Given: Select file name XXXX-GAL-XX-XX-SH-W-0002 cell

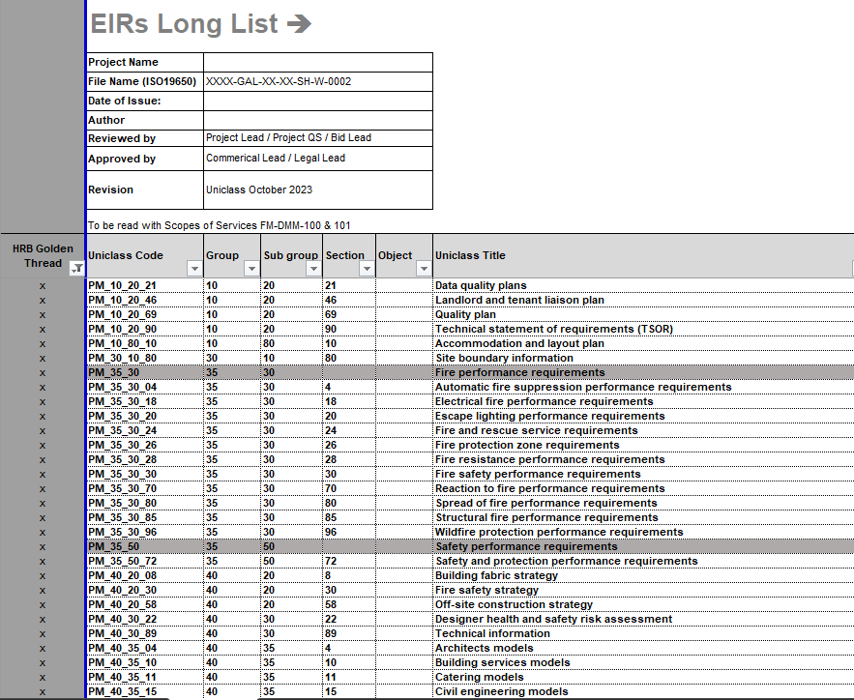Looking at the screenshot, I should [318, 81].
